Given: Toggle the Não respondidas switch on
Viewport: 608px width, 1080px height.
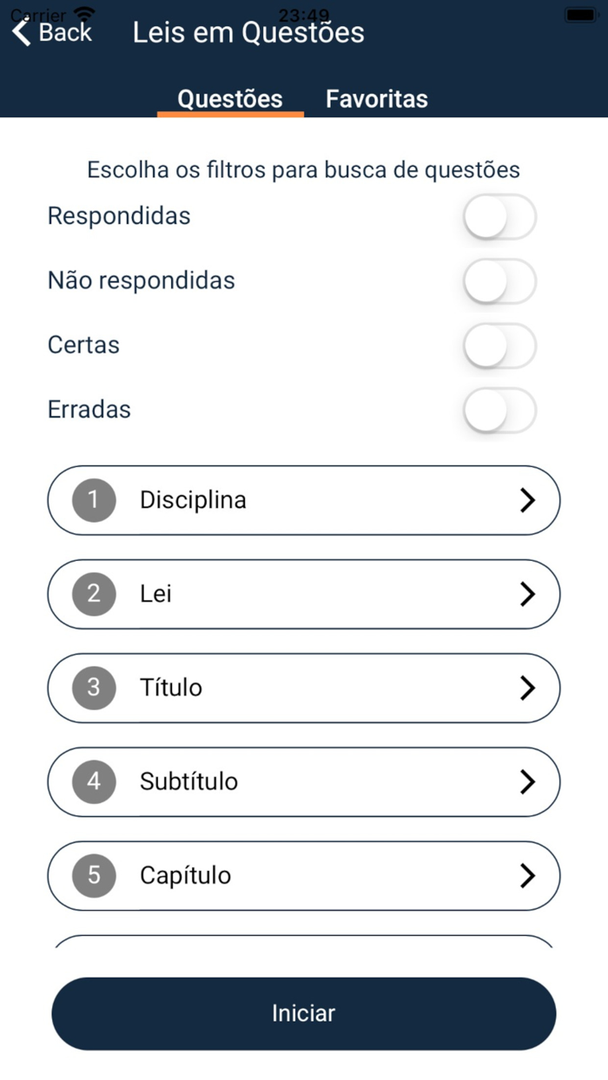Looking at the screenshot, I should [499, 280].
